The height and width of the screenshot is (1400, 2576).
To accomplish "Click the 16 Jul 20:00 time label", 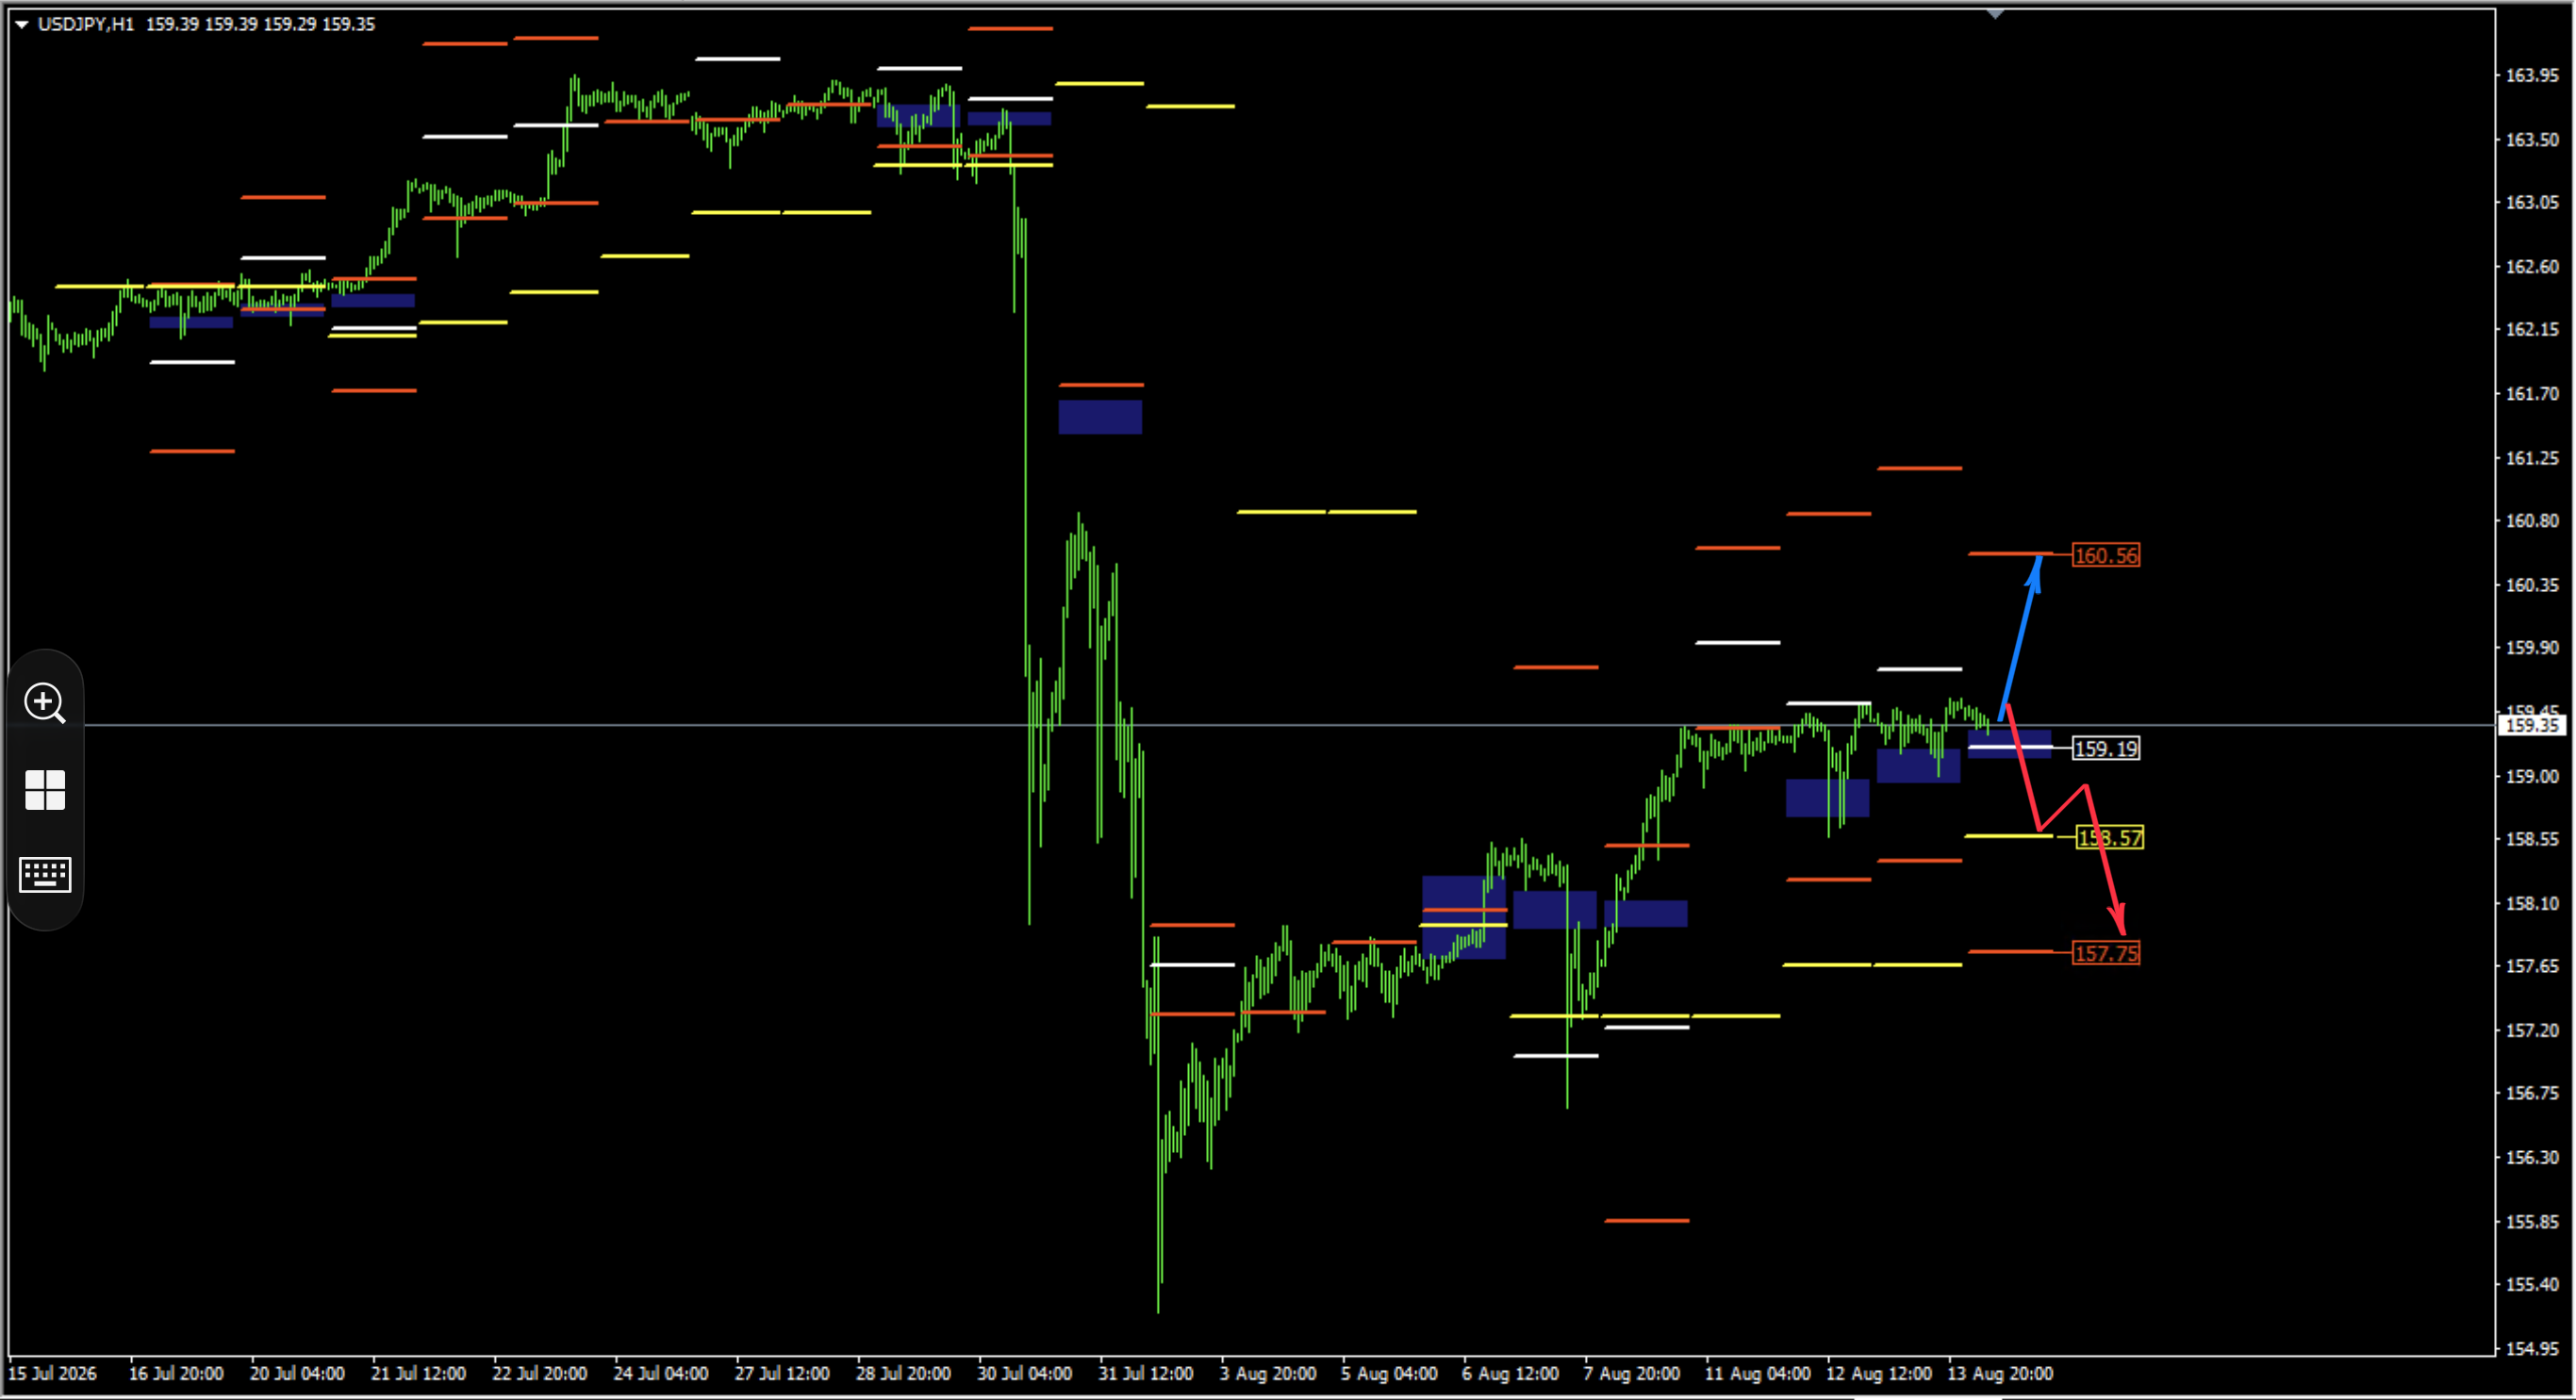I will click(x=176, y=1374).
